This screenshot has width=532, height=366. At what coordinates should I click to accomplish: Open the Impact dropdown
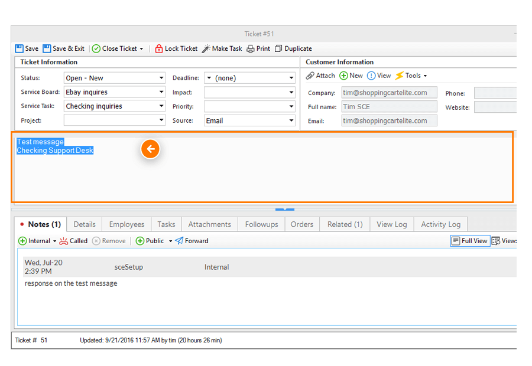tap(291, 92)
